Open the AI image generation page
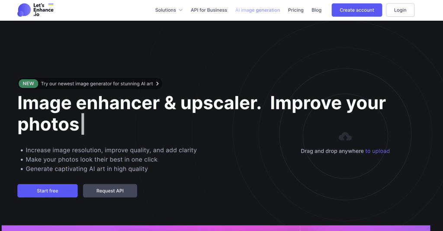Image resolution: width=443 pixels, height=231 pixels. click(x=257, y=10)
